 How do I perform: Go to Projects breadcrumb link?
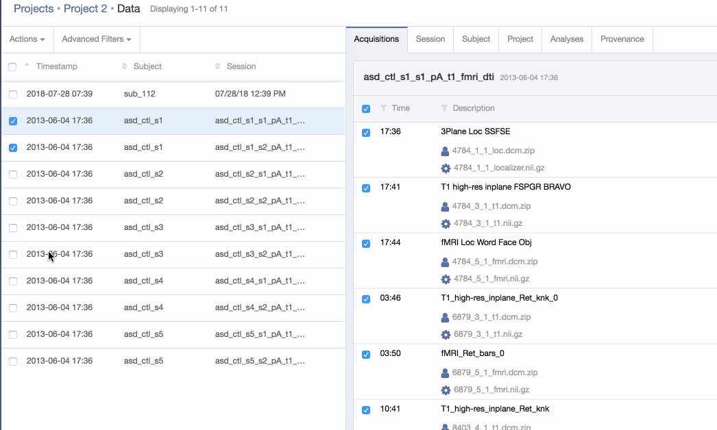pyautogui.click(x=34, y=9)
